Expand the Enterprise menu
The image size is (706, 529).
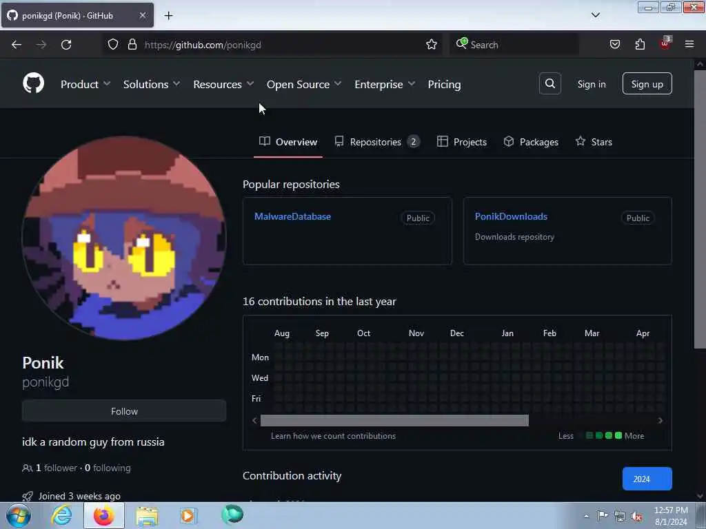(385, 84)
